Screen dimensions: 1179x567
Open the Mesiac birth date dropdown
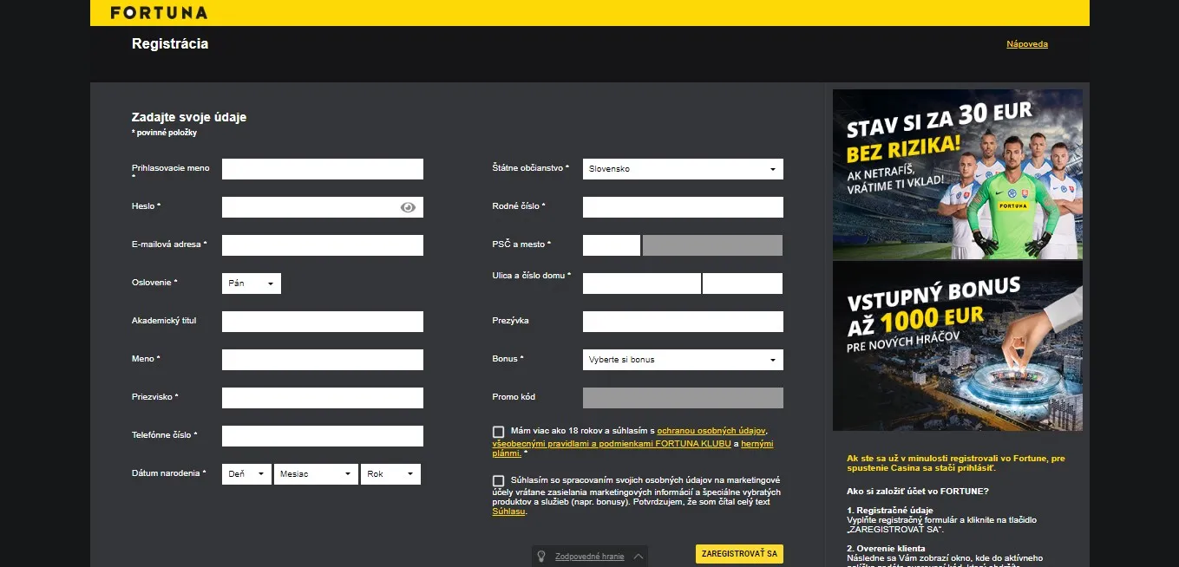(x=316, y=474)
